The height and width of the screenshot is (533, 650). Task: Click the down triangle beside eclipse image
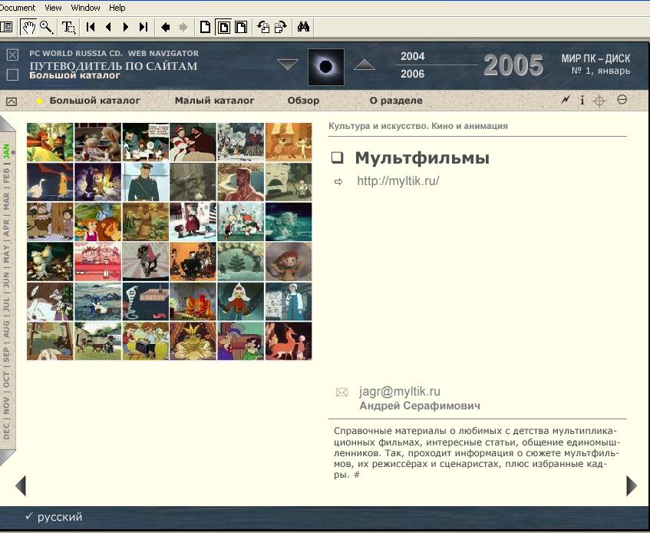pyautogui.click(x=288, y=65)
